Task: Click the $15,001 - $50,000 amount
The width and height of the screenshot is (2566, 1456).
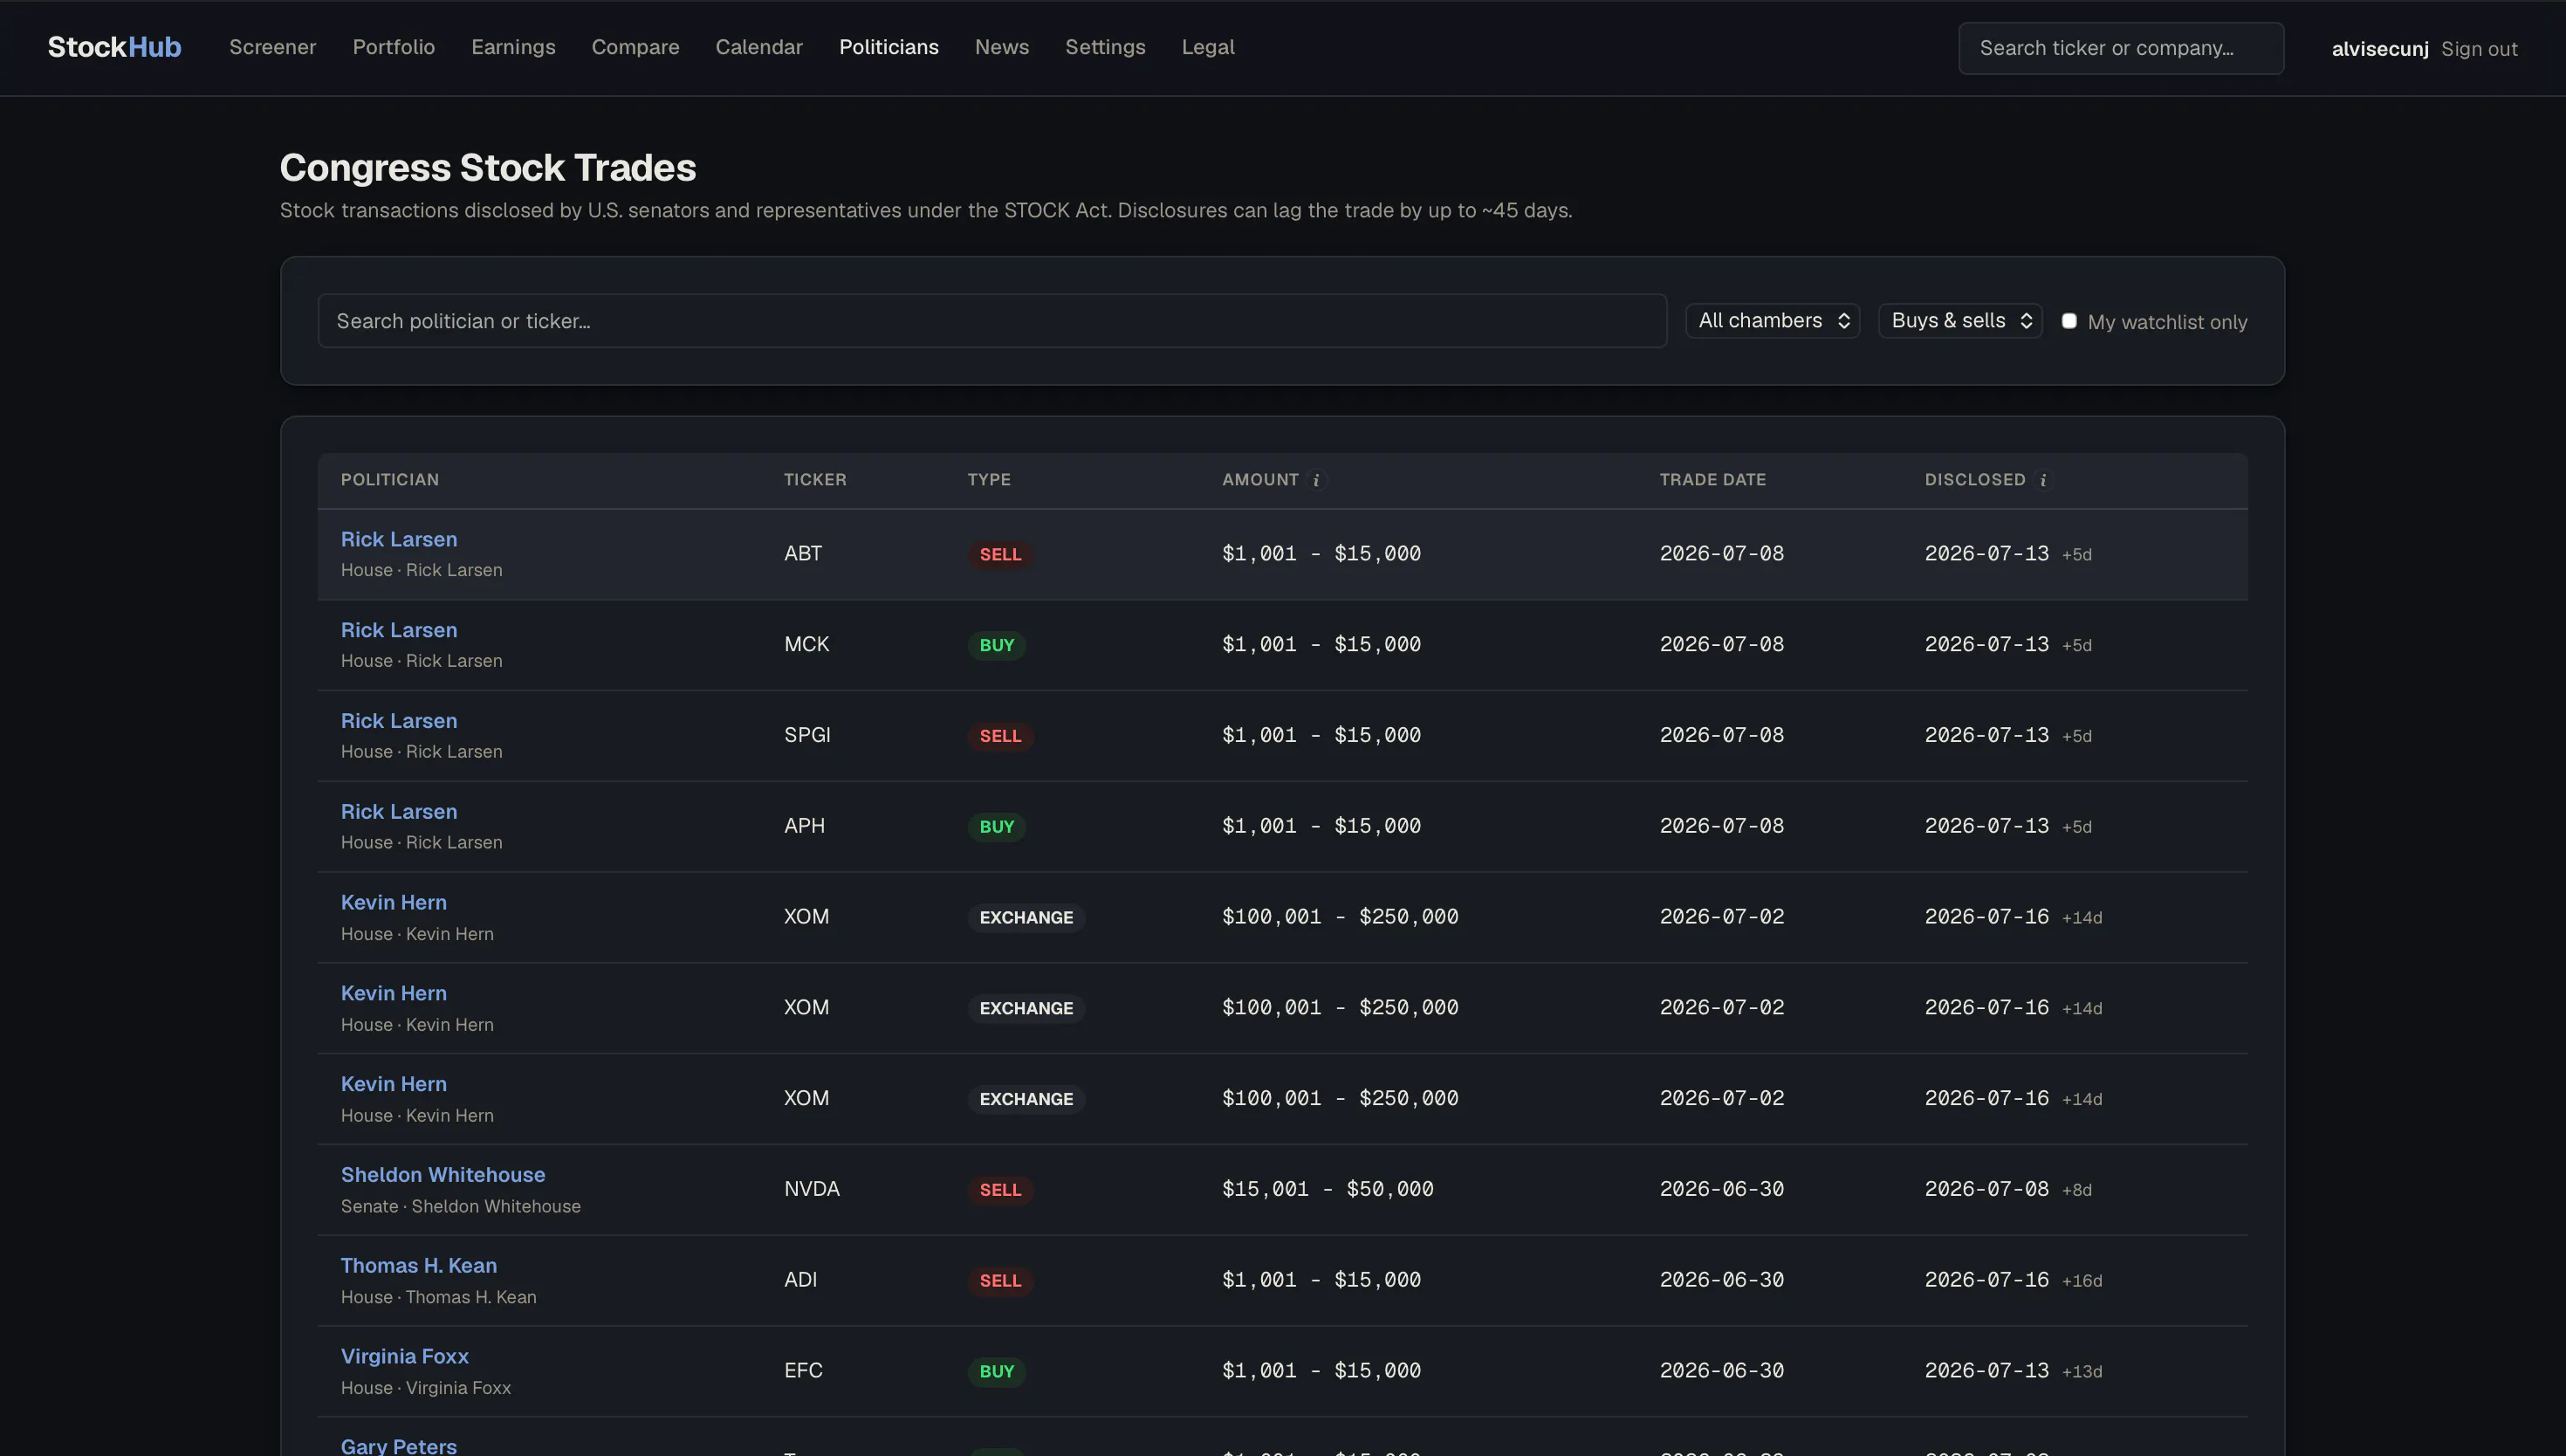Action: (x=1328, y=1189)
